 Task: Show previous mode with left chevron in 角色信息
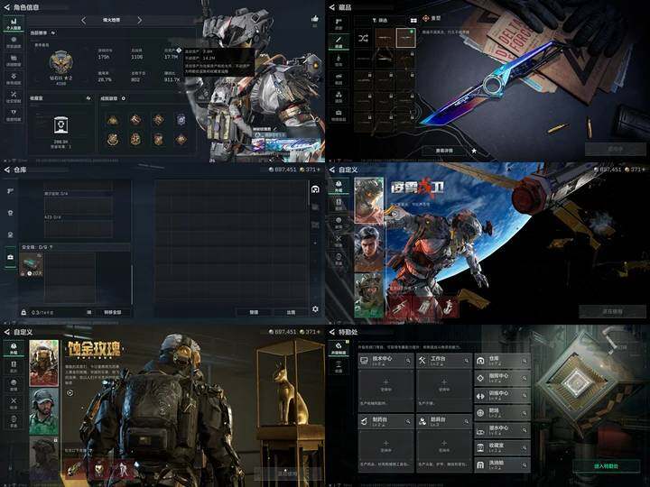(84, 20)
